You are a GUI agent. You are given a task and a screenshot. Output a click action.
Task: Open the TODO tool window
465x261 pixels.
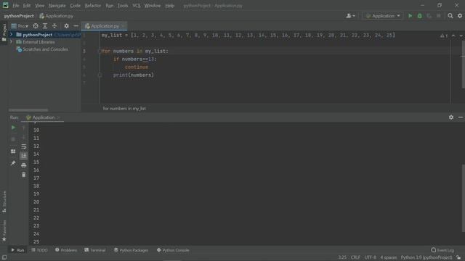click(x=39, y=250)
